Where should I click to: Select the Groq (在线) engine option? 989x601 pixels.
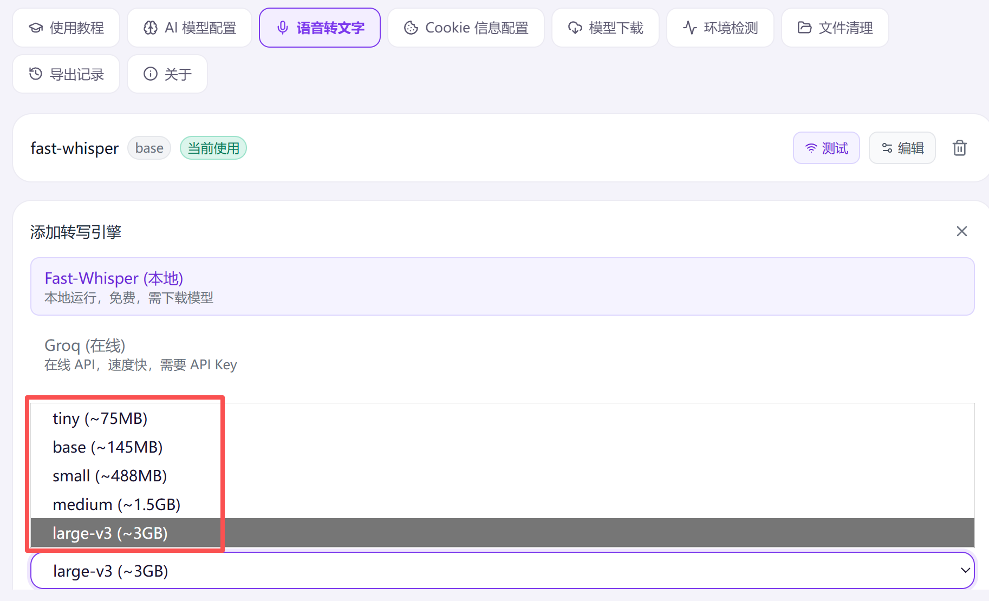coord(503,354)
